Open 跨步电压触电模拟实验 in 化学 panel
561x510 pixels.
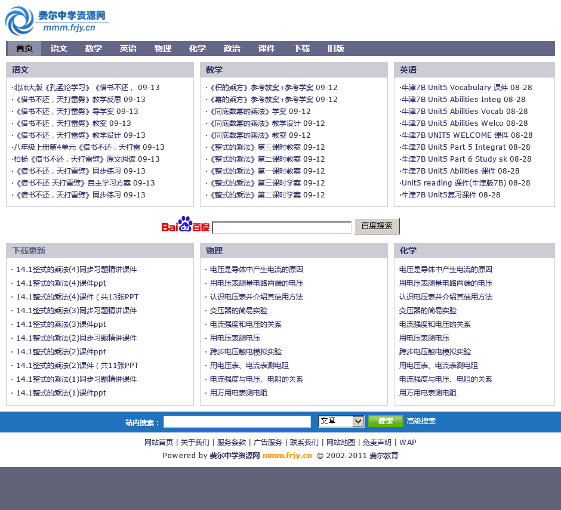435,352
